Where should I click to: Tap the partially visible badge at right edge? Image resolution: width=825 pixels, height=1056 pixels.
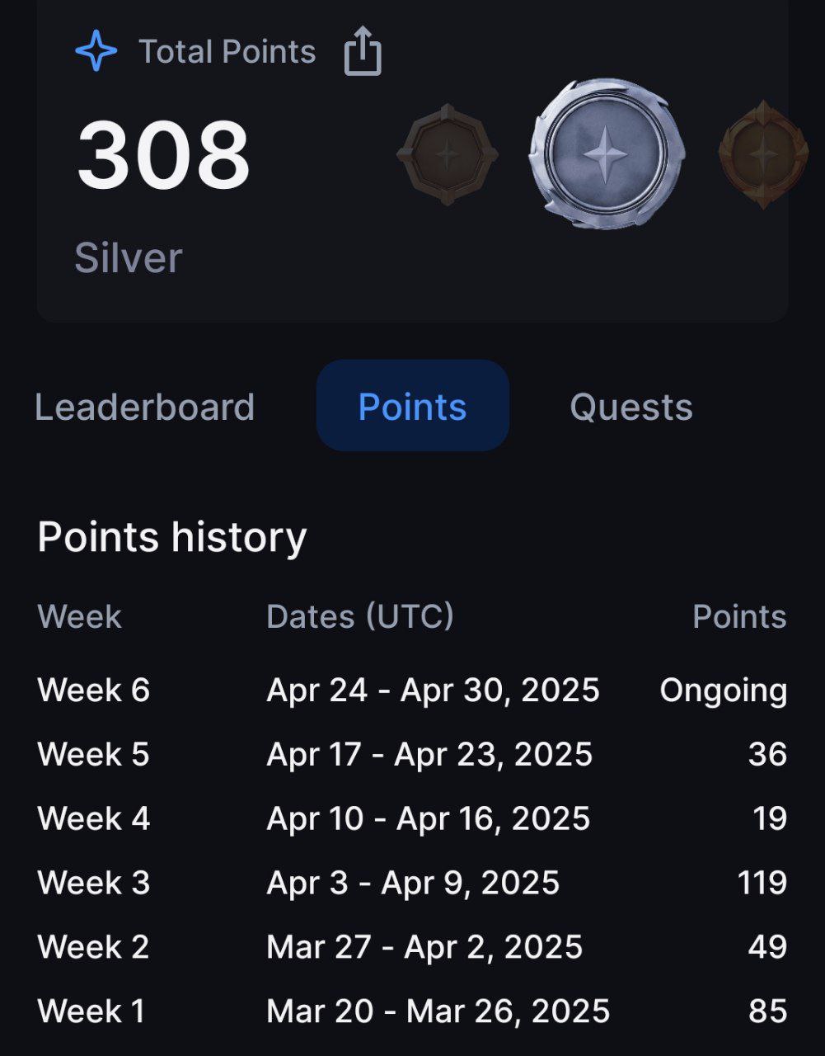[x=762, y=155]
